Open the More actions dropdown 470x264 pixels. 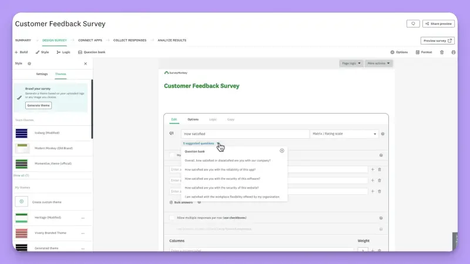pyautogui.click(x=378, y=63)
